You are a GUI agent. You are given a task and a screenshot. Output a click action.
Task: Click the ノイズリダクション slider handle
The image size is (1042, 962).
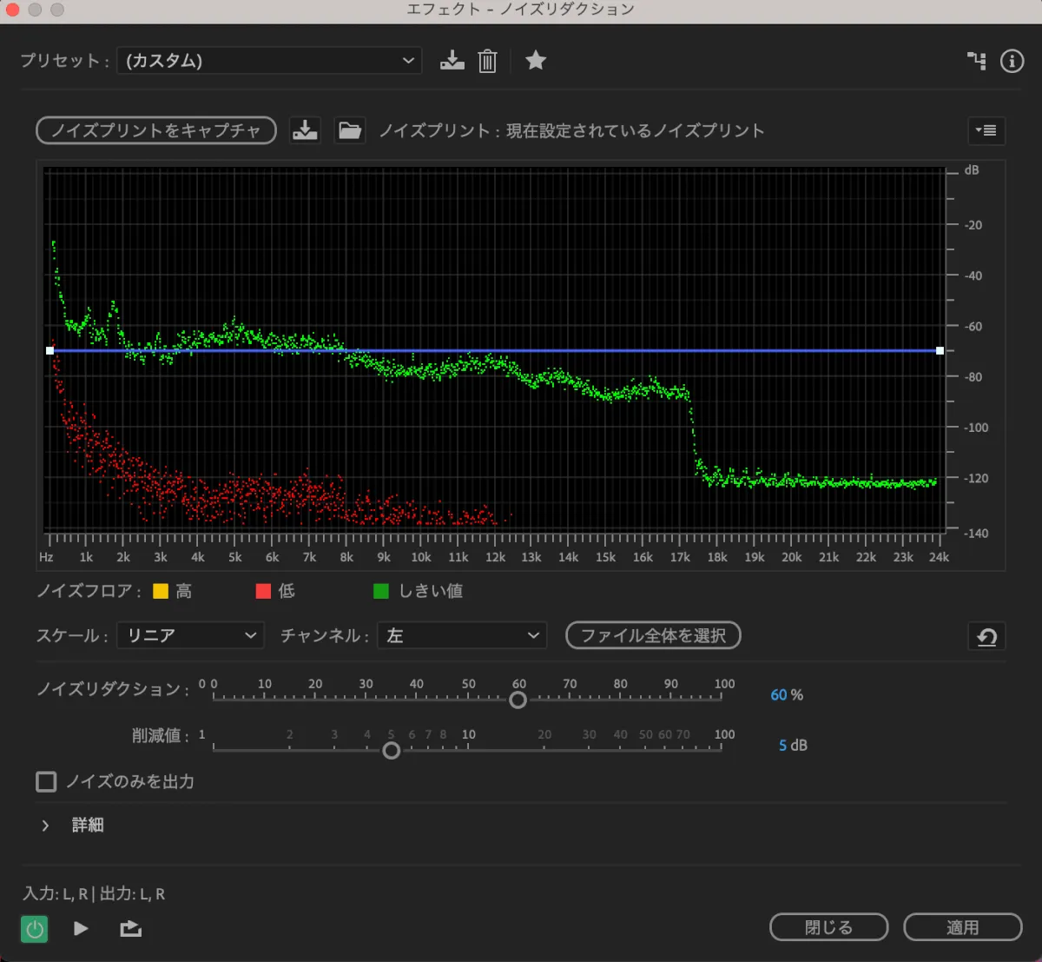point(518,700)
